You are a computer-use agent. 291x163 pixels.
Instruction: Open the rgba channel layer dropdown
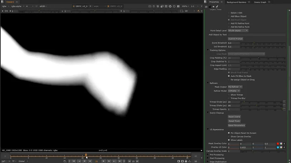pos(5,6)
